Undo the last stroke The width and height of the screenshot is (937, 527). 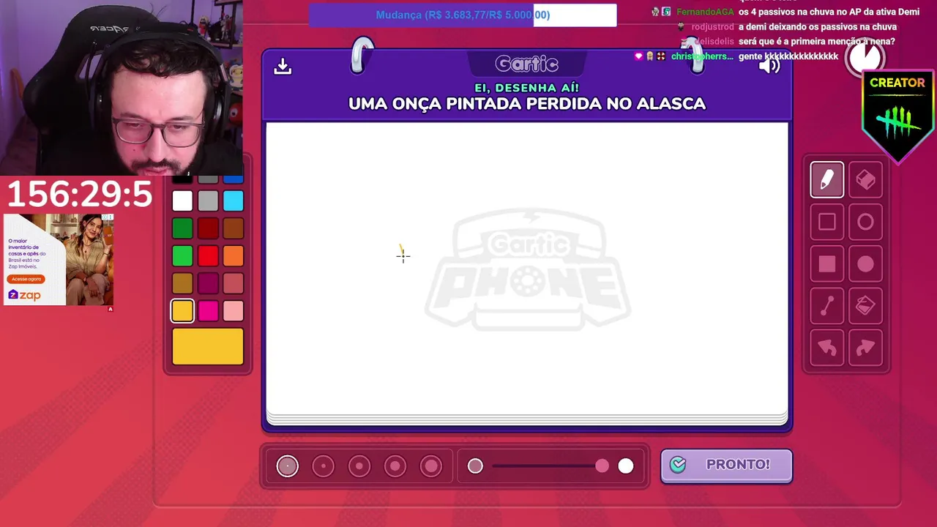826,348
